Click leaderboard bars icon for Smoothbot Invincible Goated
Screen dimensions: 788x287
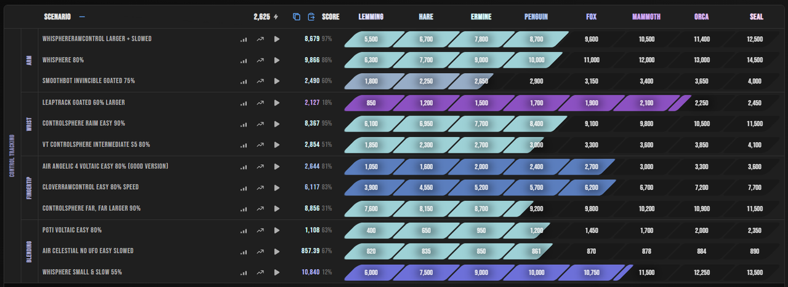pyautogui.click(x=244, y=82)
